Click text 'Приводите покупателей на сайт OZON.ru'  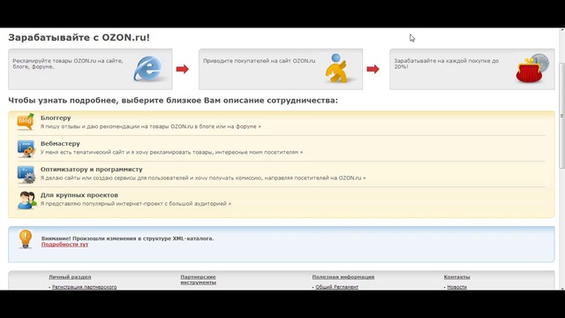pos(259,61)
